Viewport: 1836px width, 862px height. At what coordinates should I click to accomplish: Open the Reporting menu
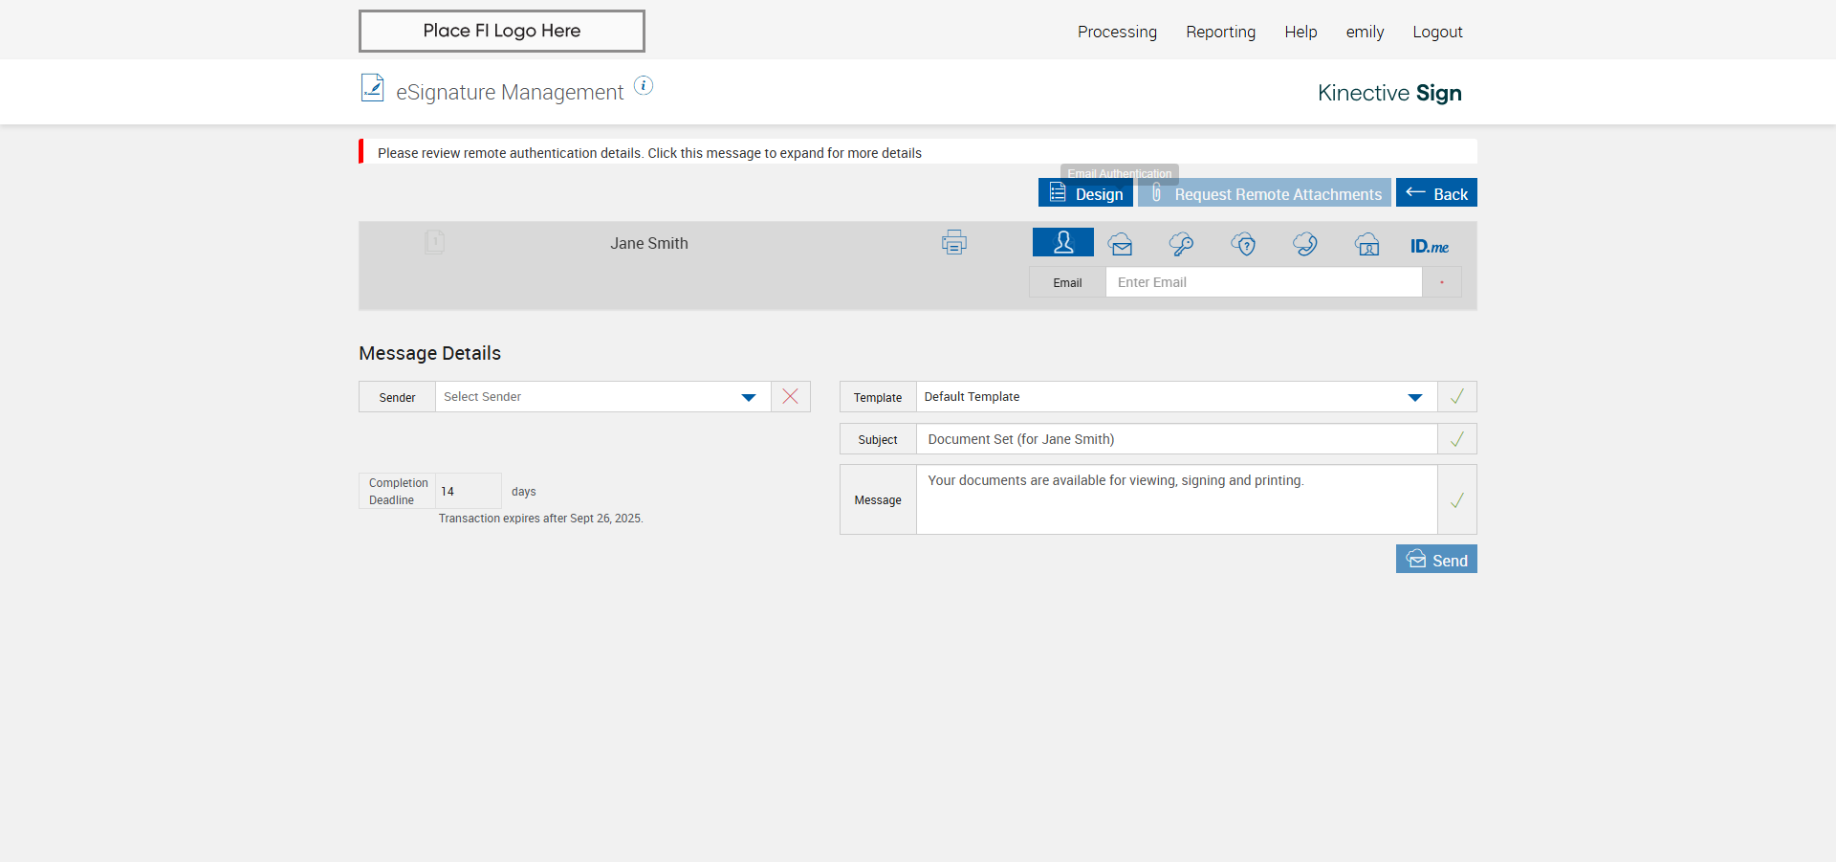coord(1220,32)
